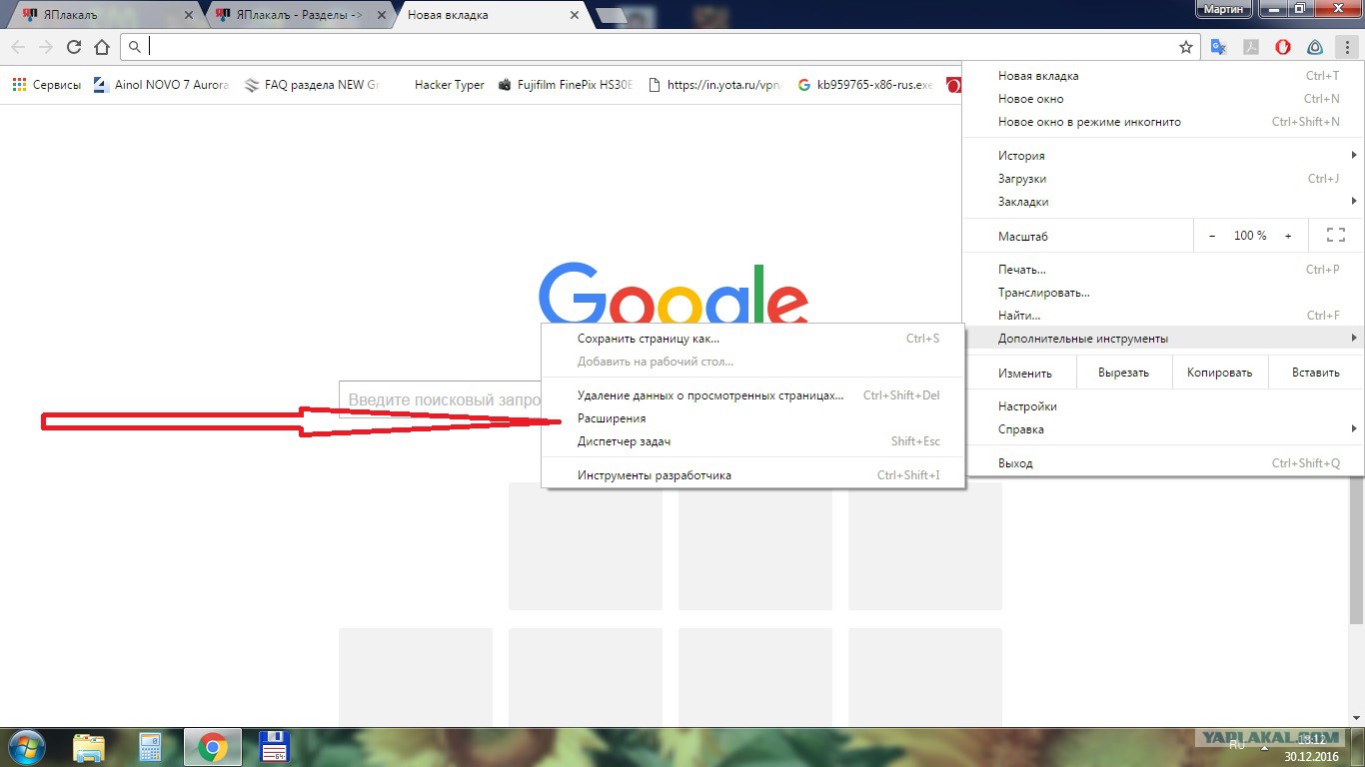Click the taskbar date 30.12.2016

coord(1311,756)
